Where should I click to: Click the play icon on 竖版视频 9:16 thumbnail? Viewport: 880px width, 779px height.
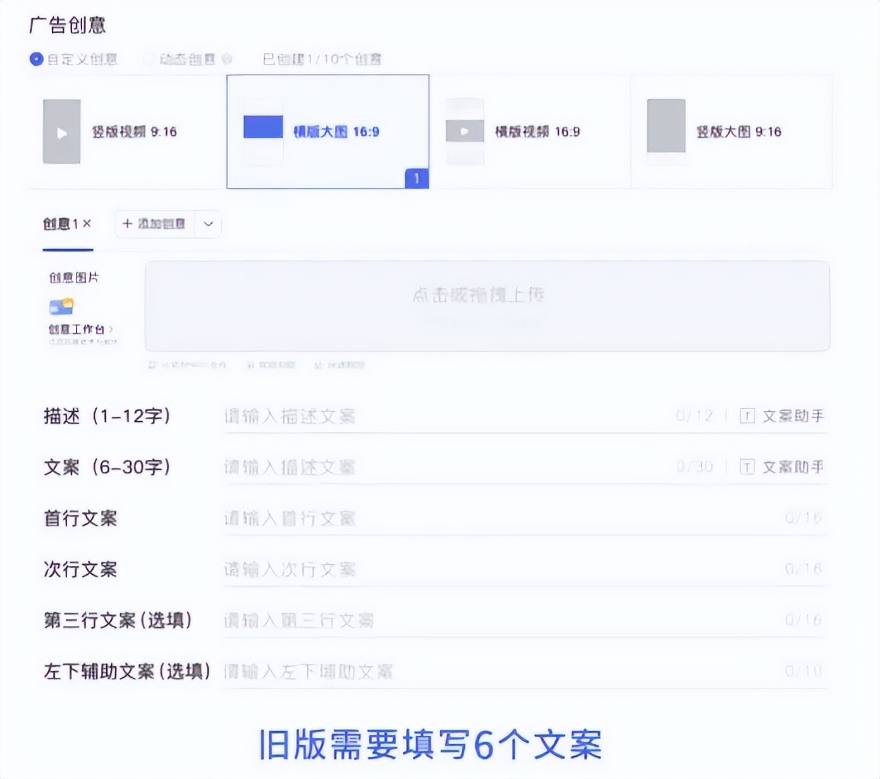coord(61,132)
